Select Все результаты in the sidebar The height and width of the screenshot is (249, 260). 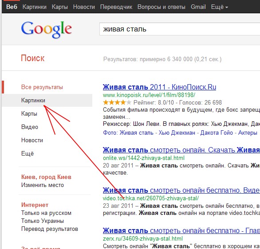(x=42, y=87)
